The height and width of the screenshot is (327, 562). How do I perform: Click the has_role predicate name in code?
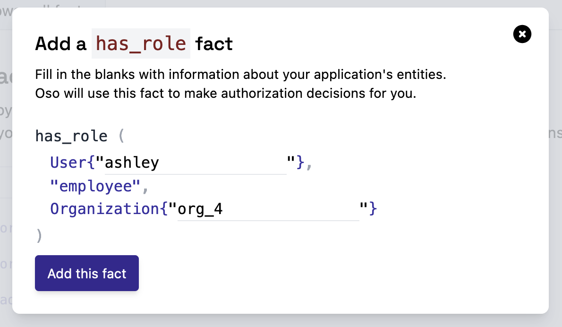click(x=71, y=137)
